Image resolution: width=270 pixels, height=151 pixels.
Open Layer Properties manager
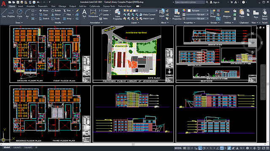point(117,14)
